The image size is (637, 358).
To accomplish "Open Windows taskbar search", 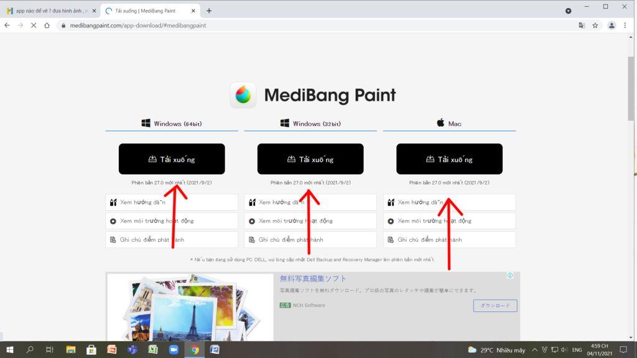I will click(30, 349).
